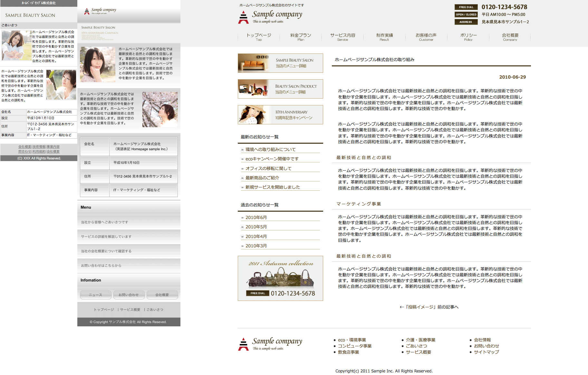Open the 2010年6月 archive link

coord(256,217)
